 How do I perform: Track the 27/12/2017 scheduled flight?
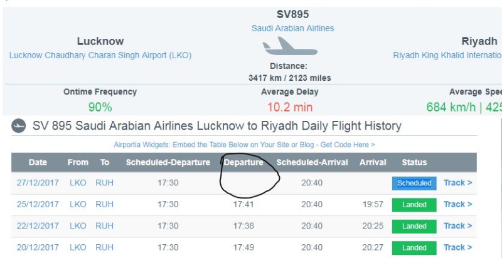coord(457,183)
